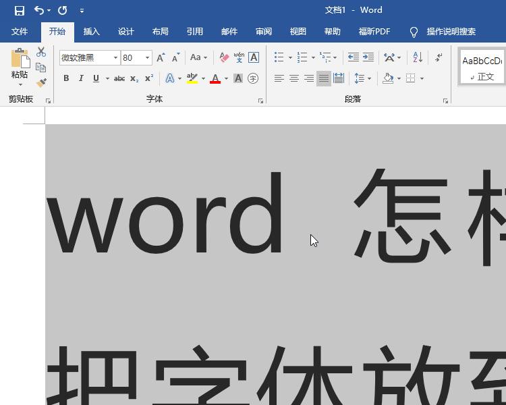
Task: Redo the last action
Action: (x=62, y=11)
